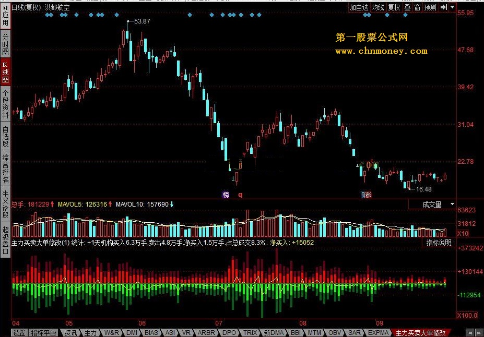Switch to the BIAS indicator tab
484x337 pixels.
point(151,333)
